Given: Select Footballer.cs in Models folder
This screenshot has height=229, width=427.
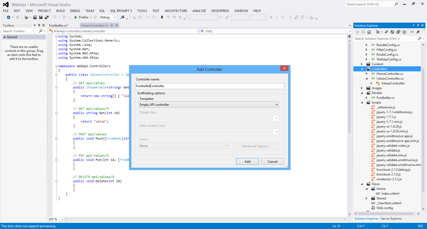Looking at the screenshot, I should 385,98.
